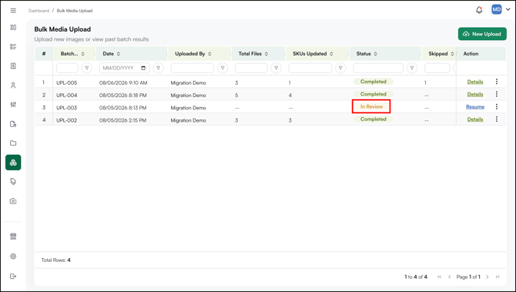Open the checklist icon in sidebar

tap(13, 47)
